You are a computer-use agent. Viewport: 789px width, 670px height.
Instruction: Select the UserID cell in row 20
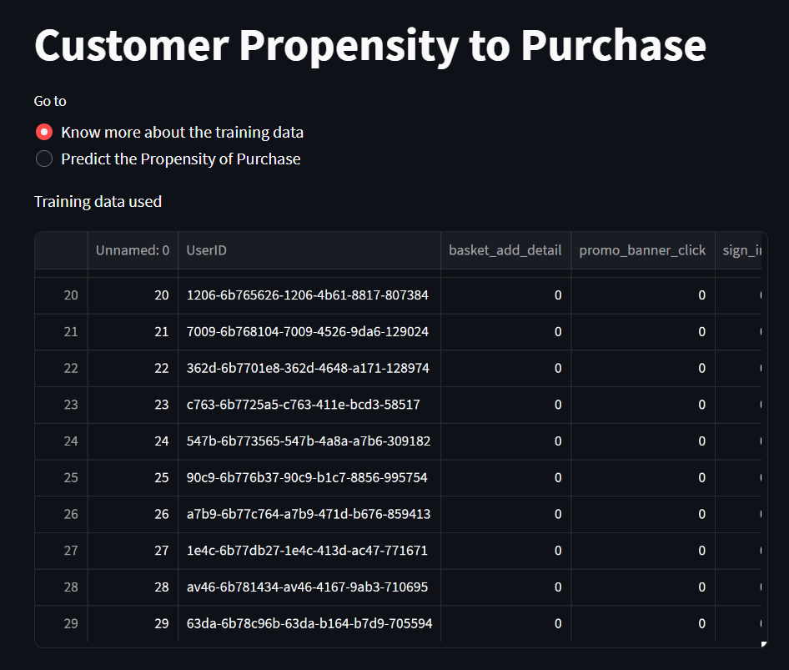click(x=309, y=295)
